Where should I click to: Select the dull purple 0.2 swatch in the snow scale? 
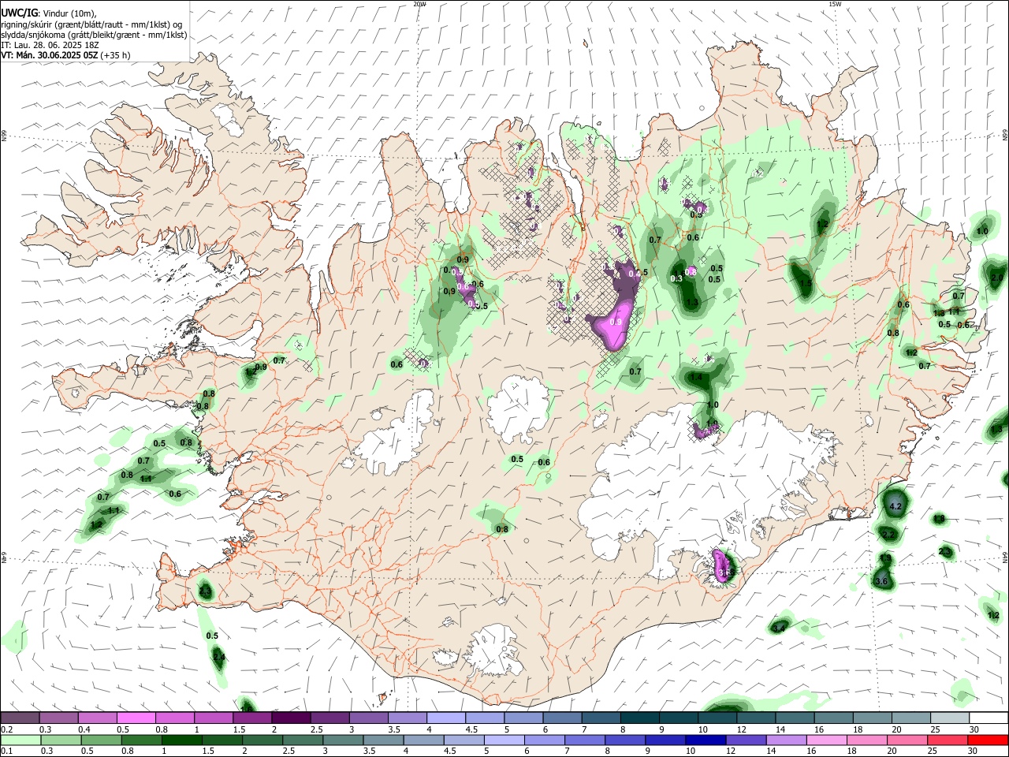[x=20, y=718]
